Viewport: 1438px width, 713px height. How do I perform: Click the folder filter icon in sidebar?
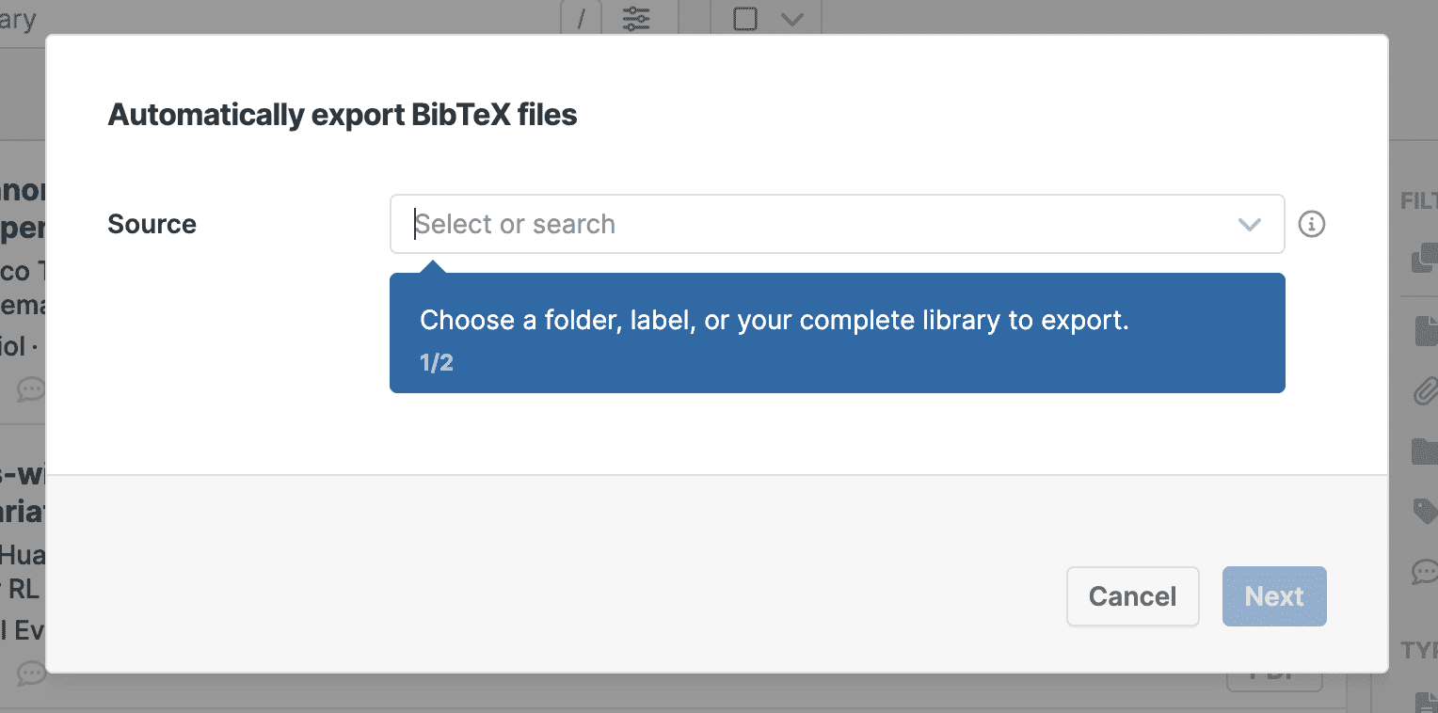click(1426, 452)
